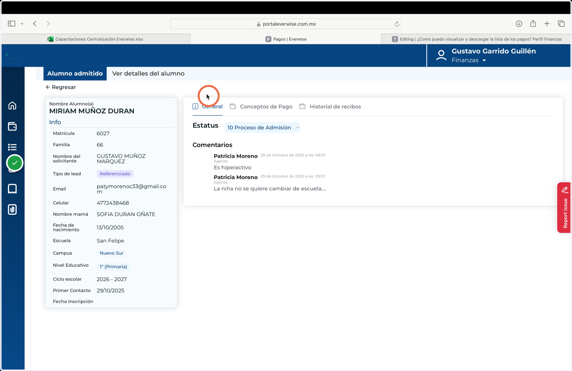Click the Report issue side button
The image size is (572, 371).
point(564,208)
